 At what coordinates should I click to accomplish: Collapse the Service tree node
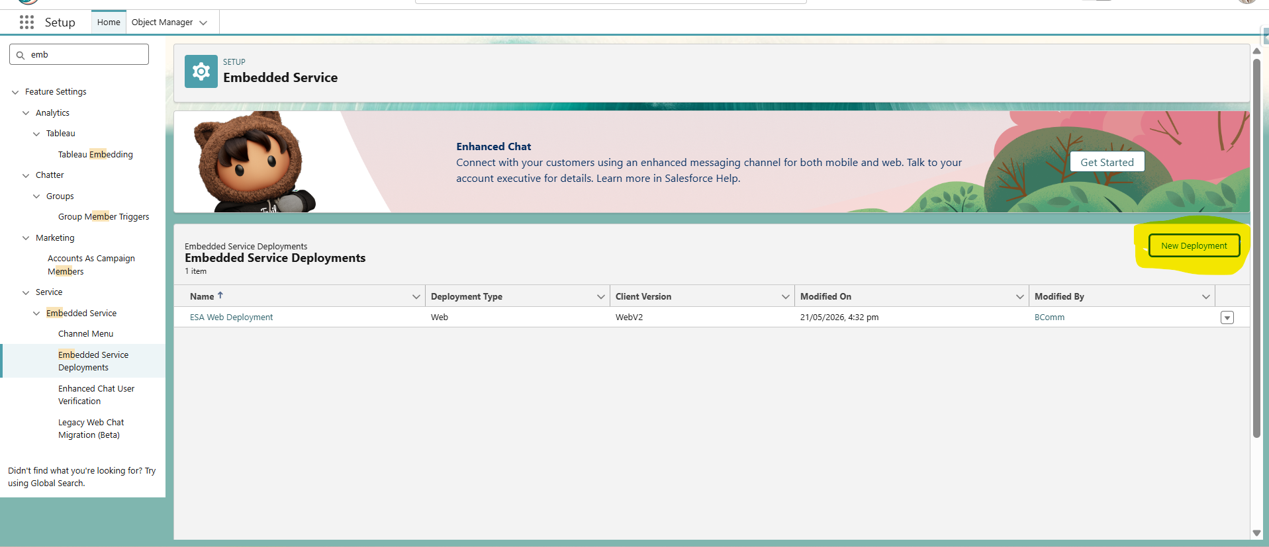[26, 292]
